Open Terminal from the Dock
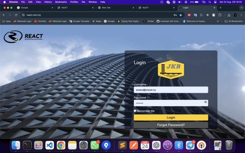The width and height of the screenshot is (245, 153). pos(27,145)
